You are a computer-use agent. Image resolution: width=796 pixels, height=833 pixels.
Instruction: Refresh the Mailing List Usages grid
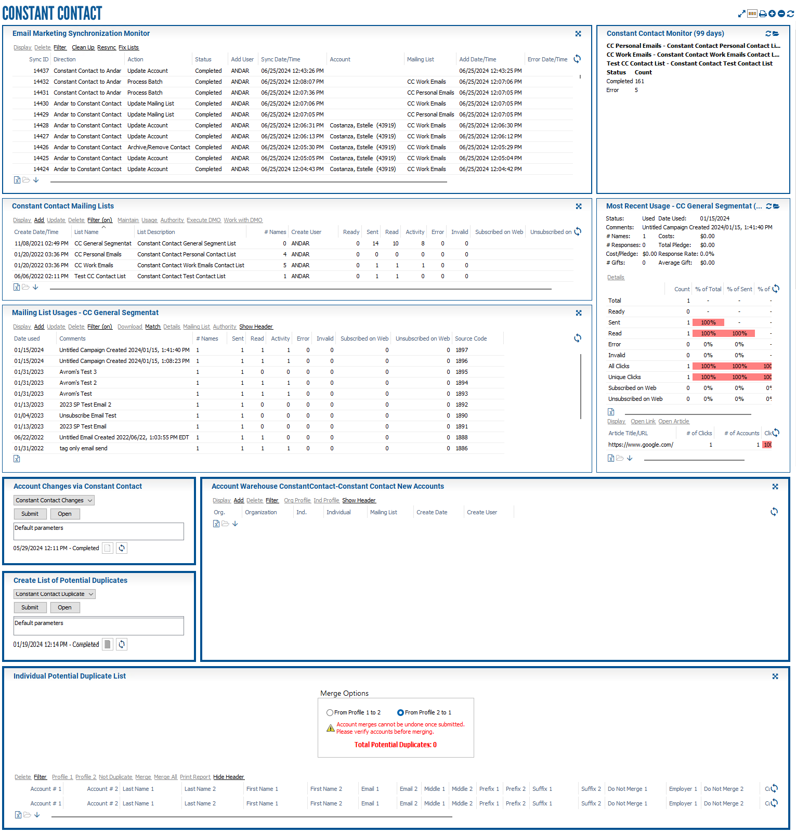(x=578, y=338)
